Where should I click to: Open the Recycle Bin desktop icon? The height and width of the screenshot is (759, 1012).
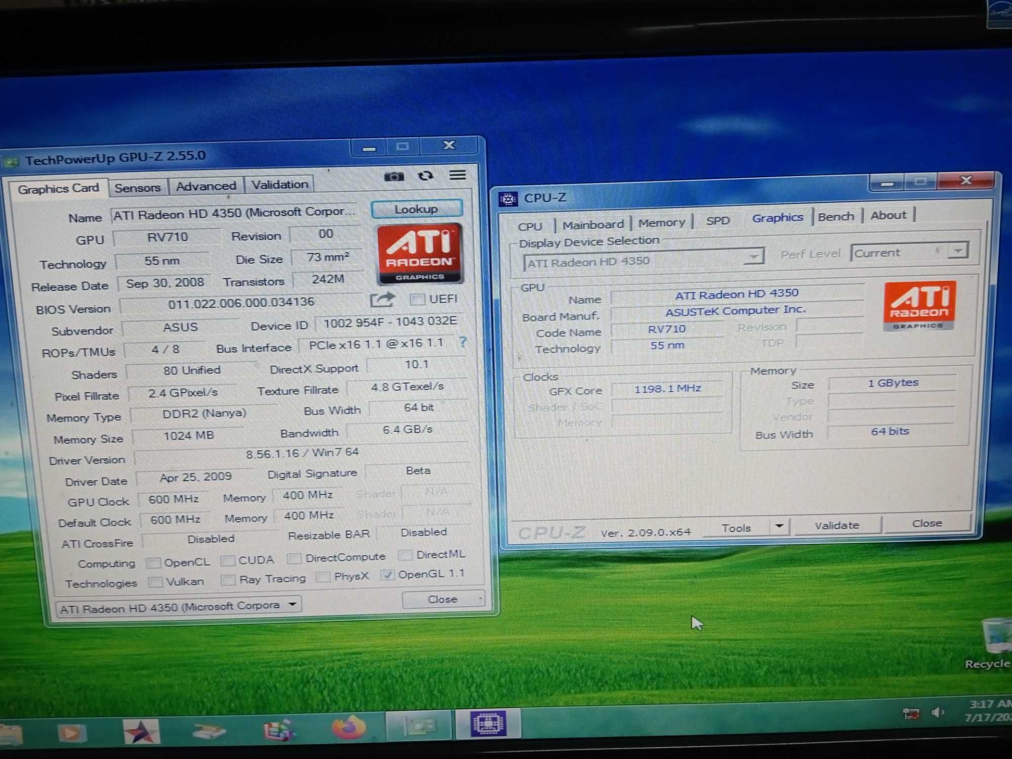(x=995, y=643)
